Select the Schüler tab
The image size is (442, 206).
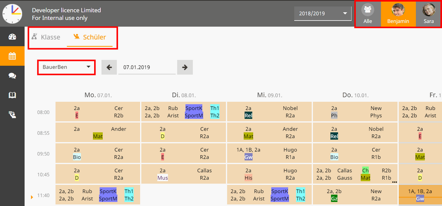click(x=90, y=37)
